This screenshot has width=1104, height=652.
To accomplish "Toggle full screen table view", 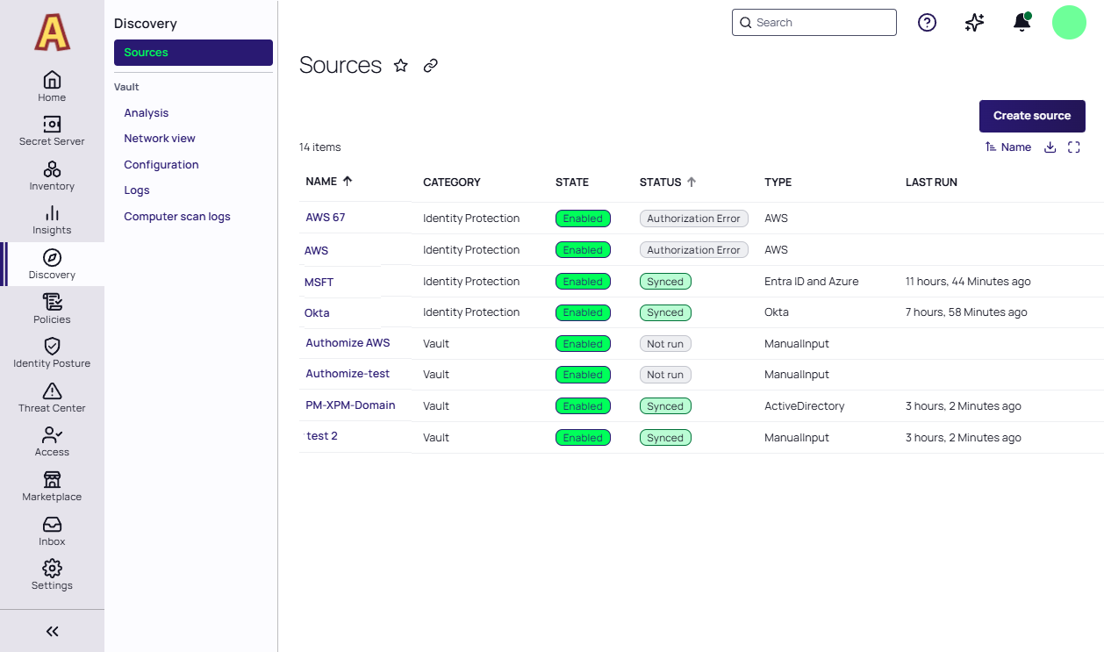I will point(1073,147).
